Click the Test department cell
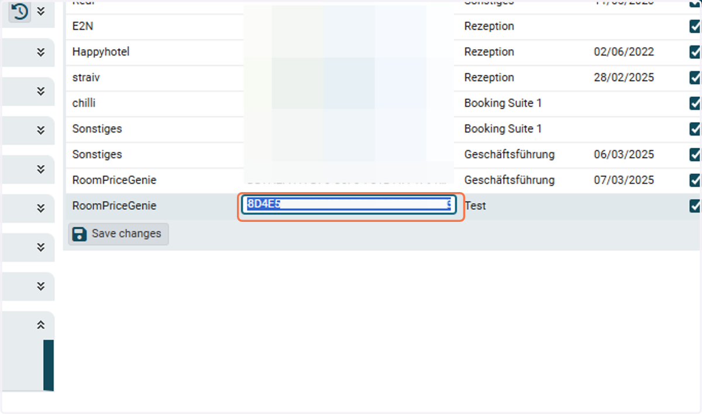Image resolution: width=702 pixels, height=414 pixels. tap(475, 206)
